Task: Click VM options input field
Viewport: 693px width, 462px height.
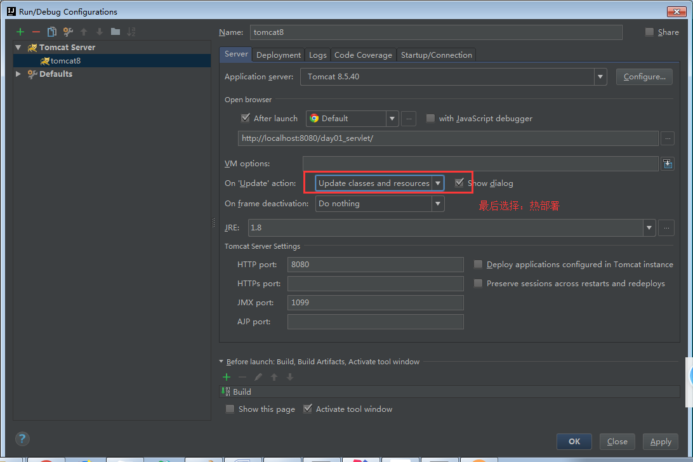Action: (480, 164)
